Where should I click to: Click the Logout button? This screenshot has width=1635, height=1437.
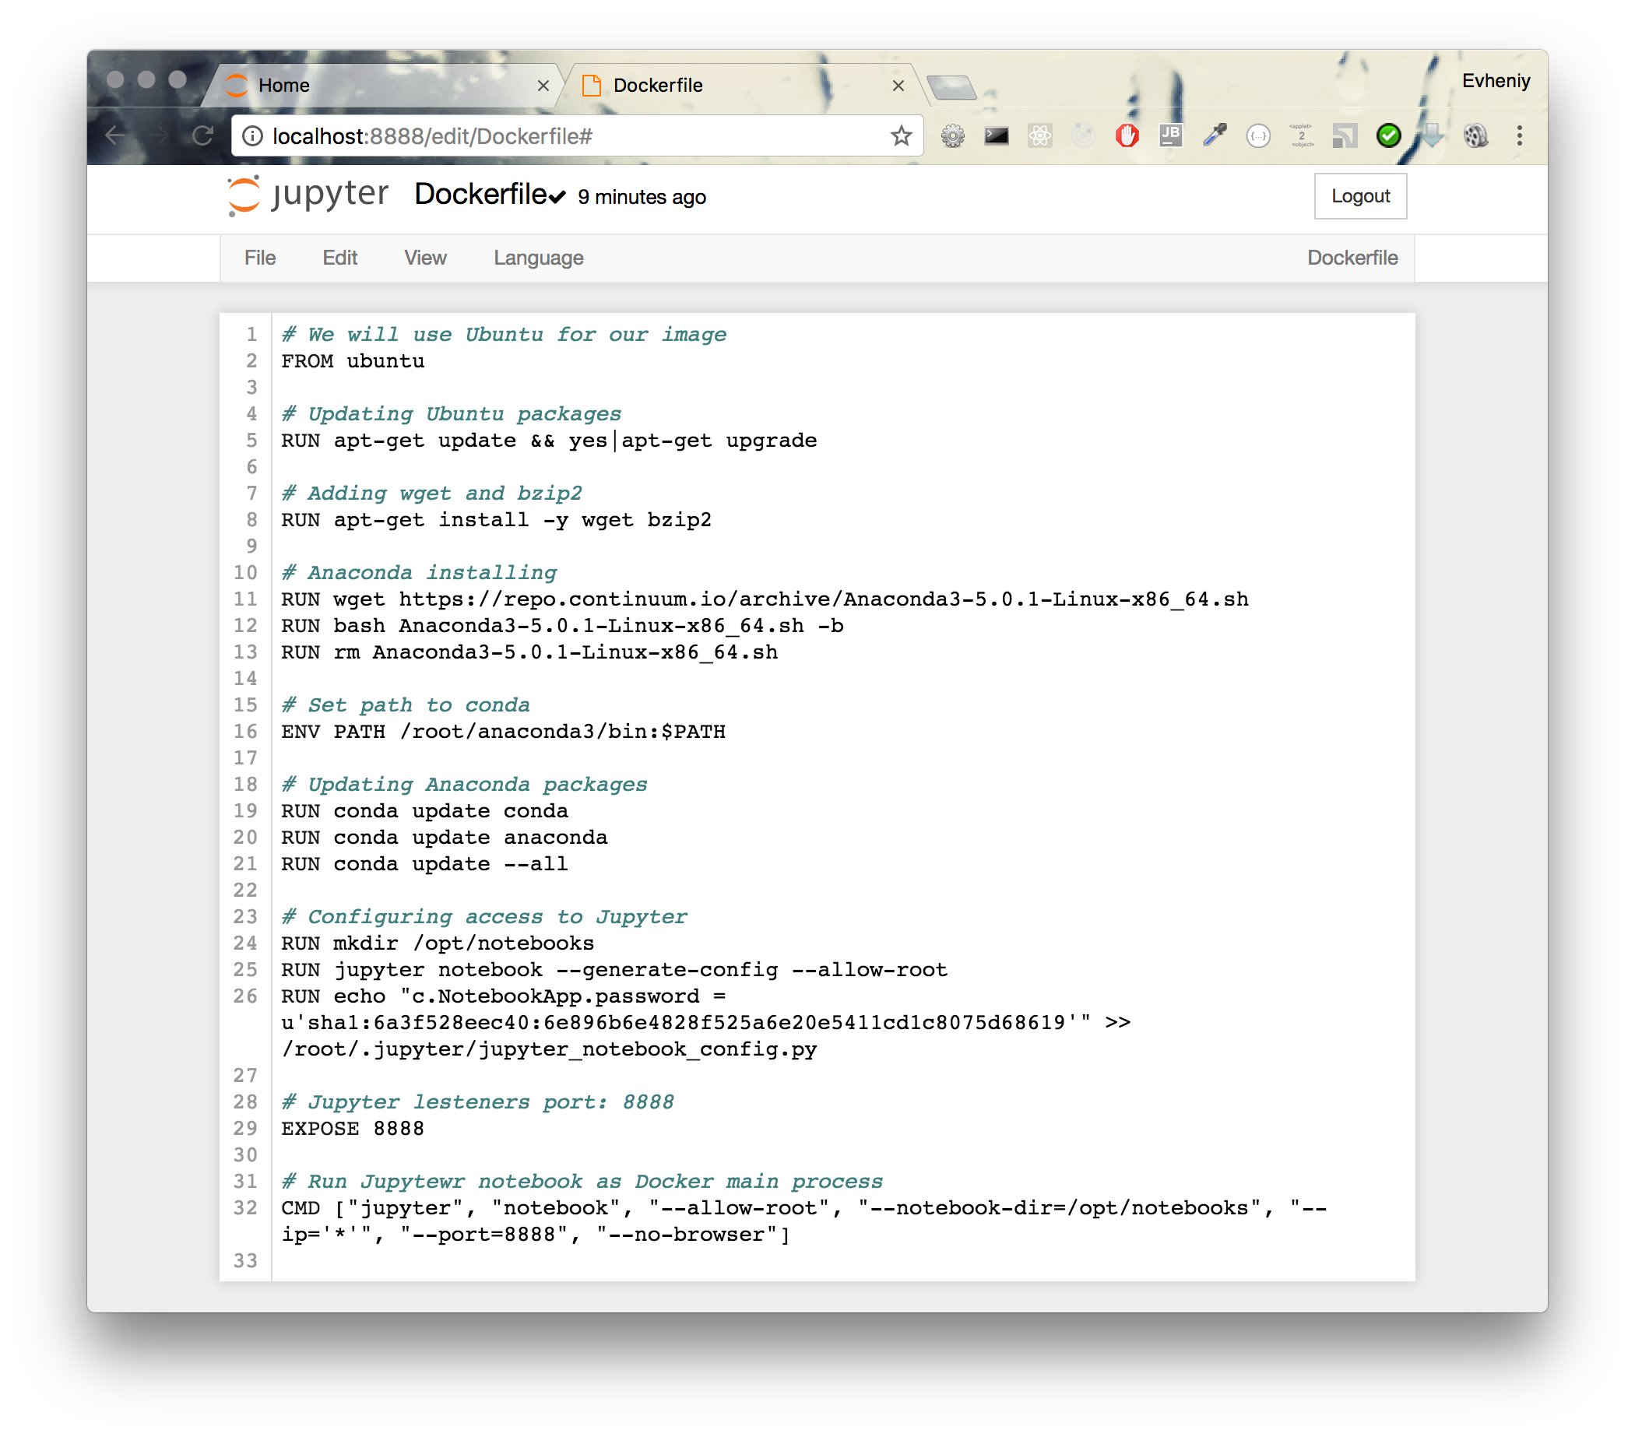click(1360, 196)
